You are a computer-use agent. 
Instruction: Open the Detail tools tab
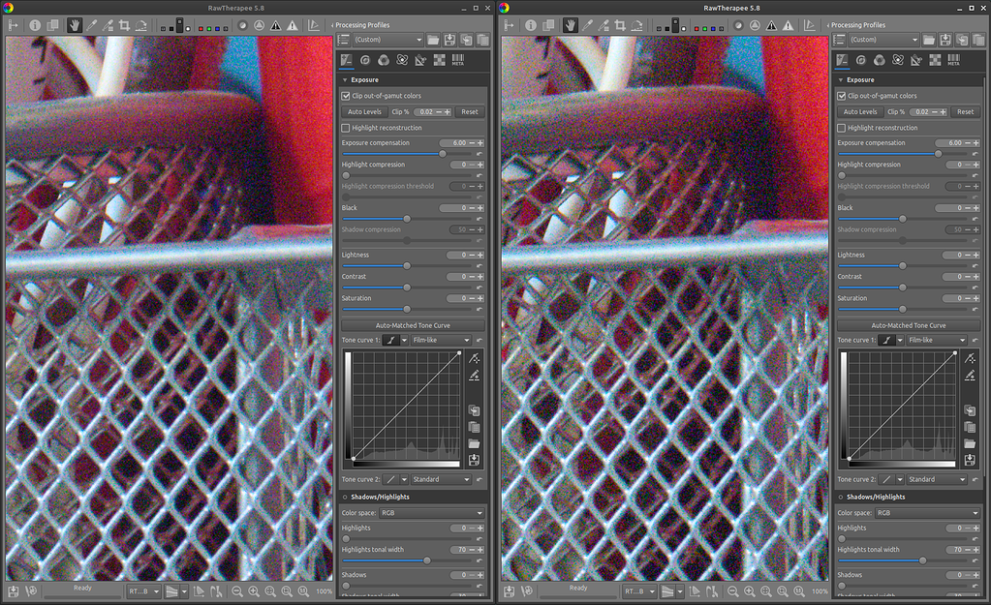coord(366,60)
